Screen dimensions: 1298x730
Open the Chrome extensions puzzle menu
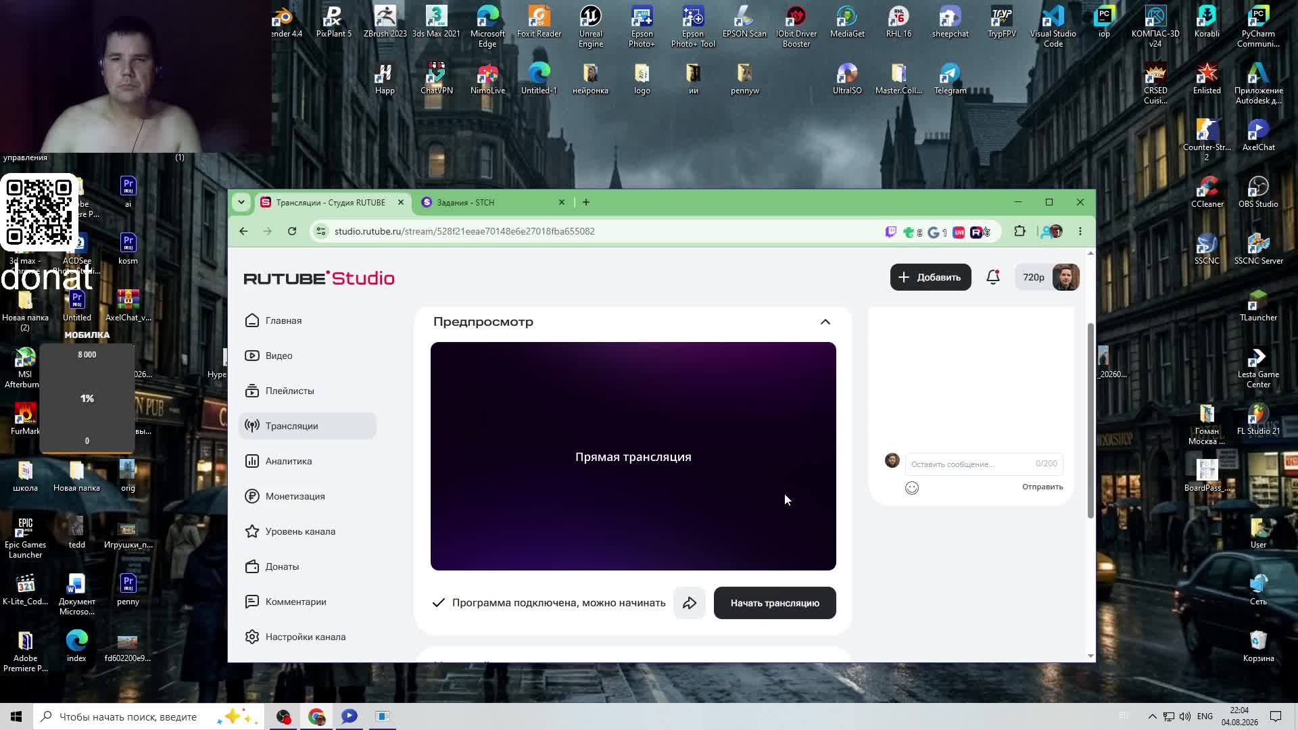(x=1019, y=231)
